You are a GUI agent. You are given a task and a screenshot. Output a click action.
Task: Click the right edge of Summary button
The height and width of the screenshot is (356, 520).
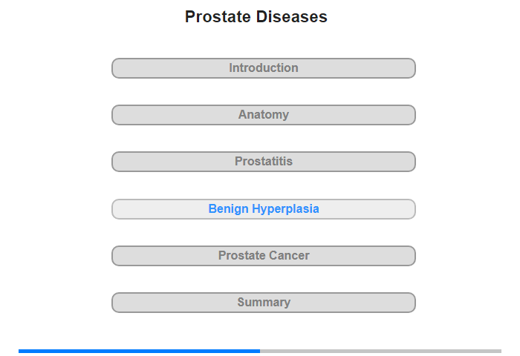[412, 303]
